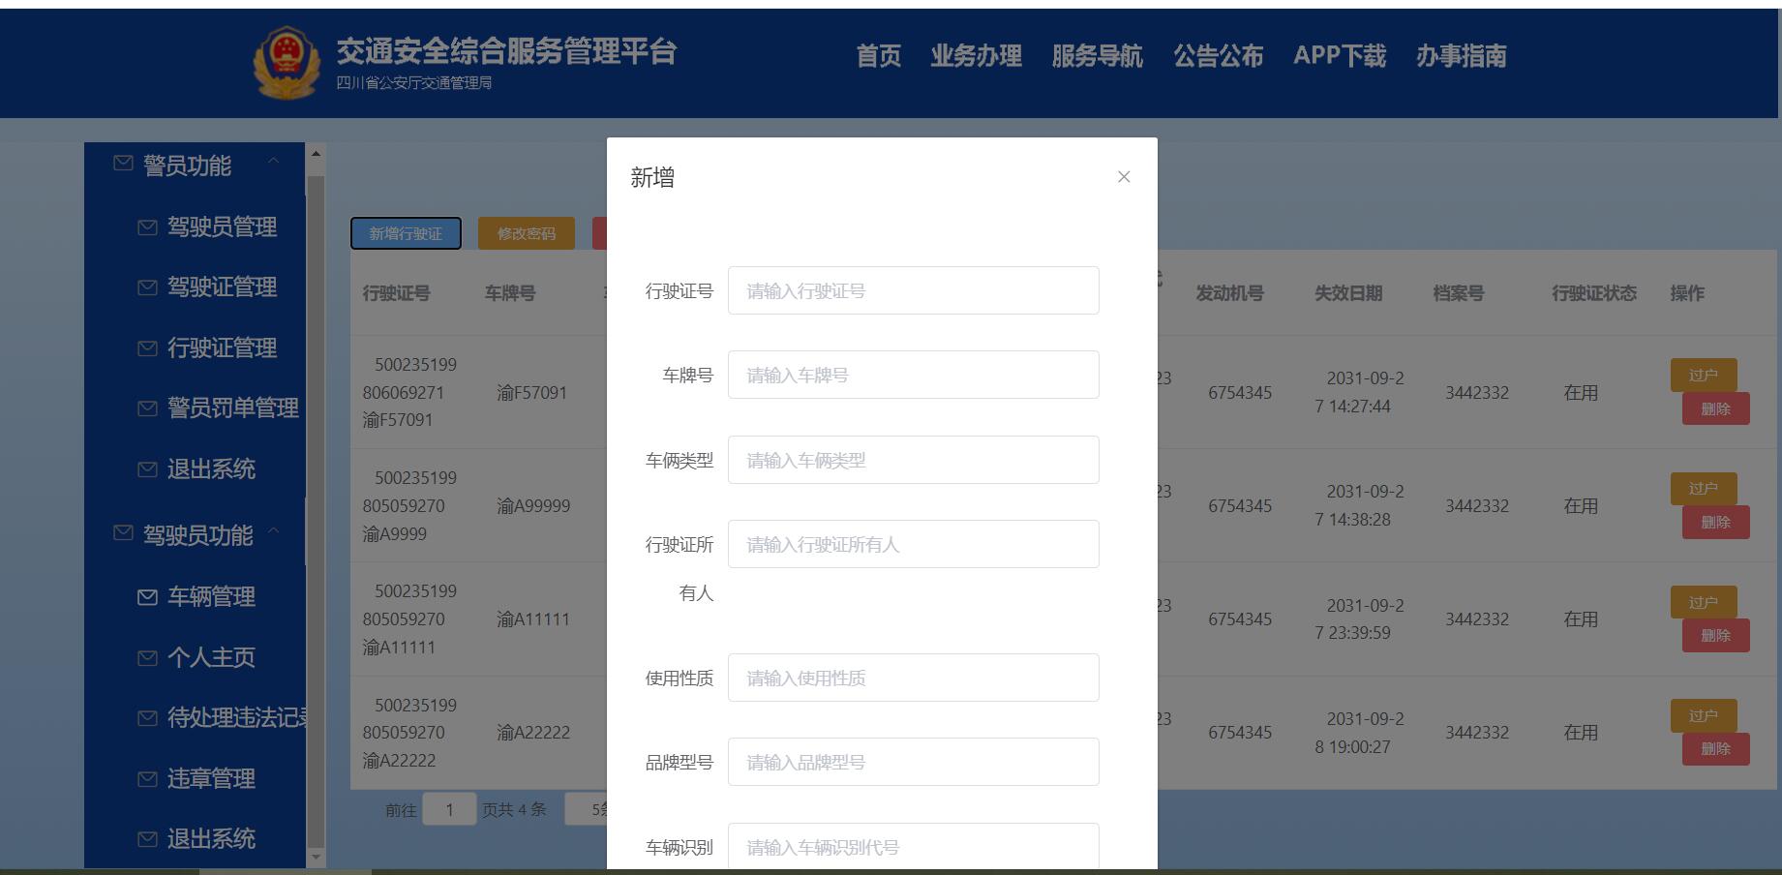Click envelope icon beside 待处理违法记录
Image resolution: width=1782 pixels, height=875 pixels.
[147, 718]
